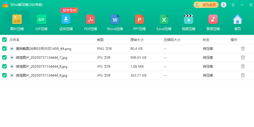Delete the 搜狗截图 PNG file row

click(243, 48)
